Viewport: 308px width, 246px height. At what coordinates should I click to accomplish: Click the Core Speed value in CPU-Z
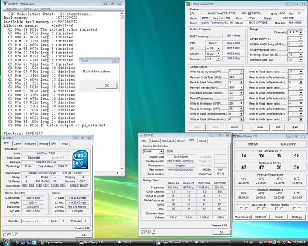pyautogui.click(x=33, y=198)
